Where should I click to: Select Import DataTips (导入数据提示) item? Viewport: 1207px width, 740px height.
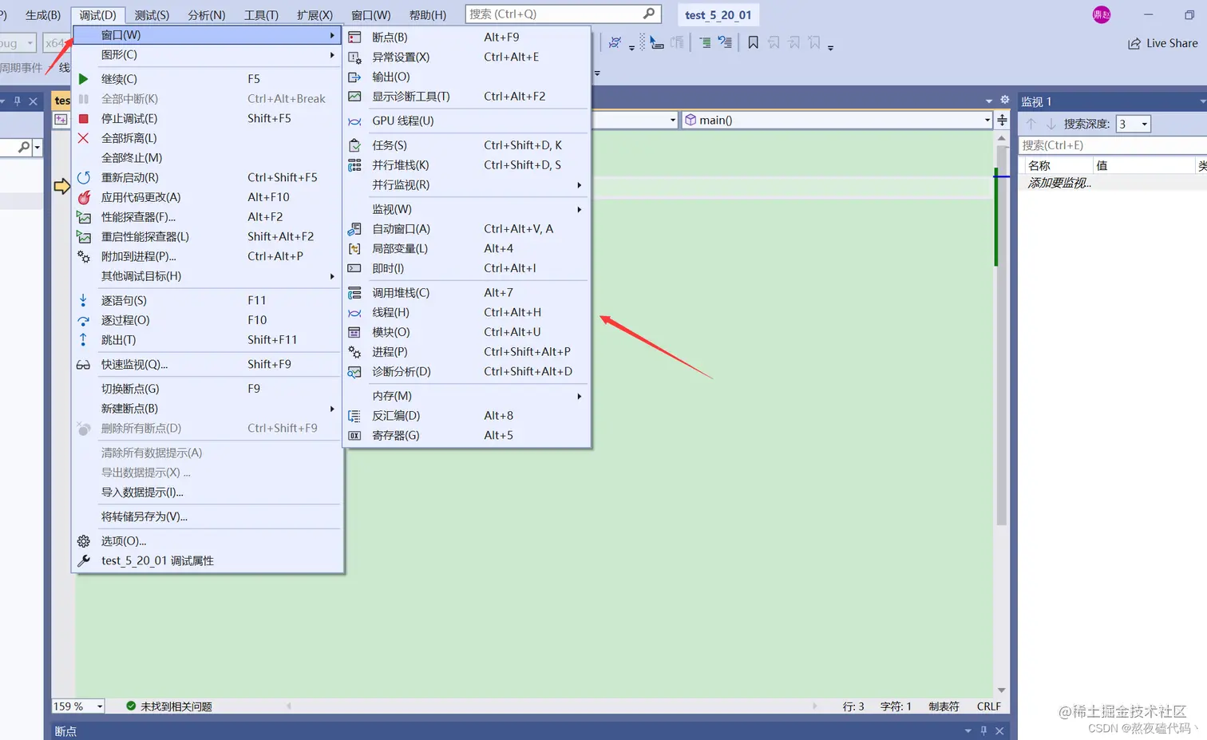point(208,493)
